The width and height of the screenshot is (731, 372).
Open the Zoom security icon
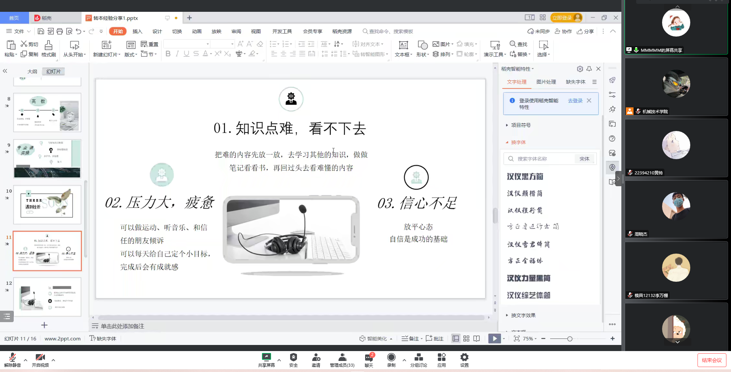[294, 357]
